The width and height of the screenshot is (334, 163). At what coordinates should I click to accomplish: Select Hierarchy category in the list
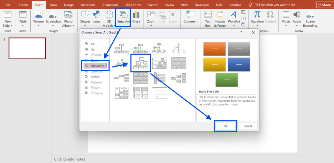97,66
